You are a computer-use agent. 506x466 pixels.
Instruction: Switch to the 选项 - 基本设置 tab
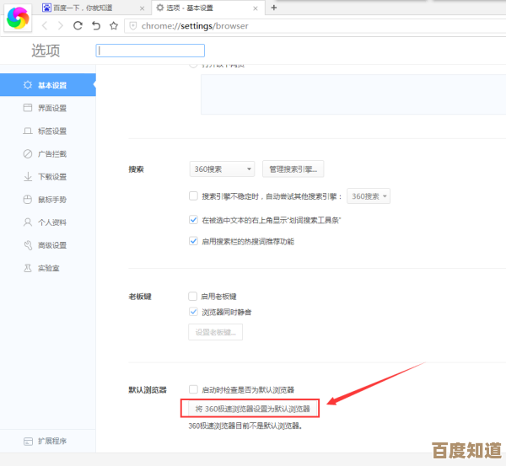click(207, 8)
